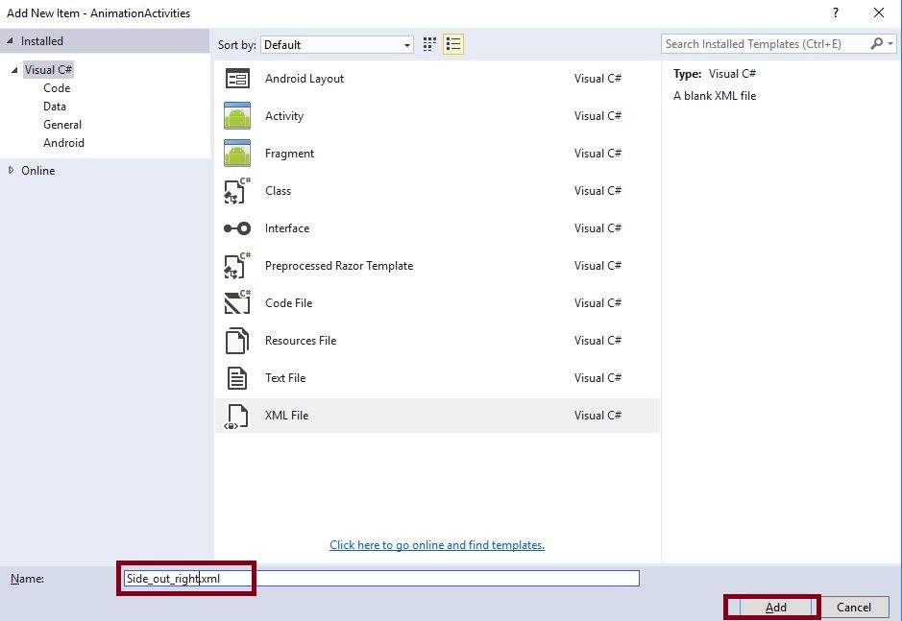Select the Code File template name
This screenshot has width=902, height=621.
coord(289,303)
